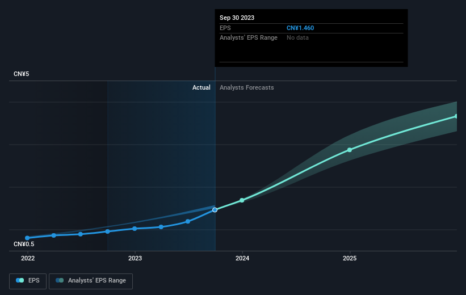Click the mid-2023 EPS data point

click(188, 221)
